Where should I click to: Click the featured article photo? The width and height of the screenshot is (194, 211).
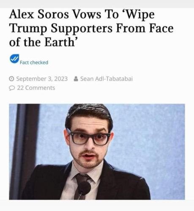[97, 152]
